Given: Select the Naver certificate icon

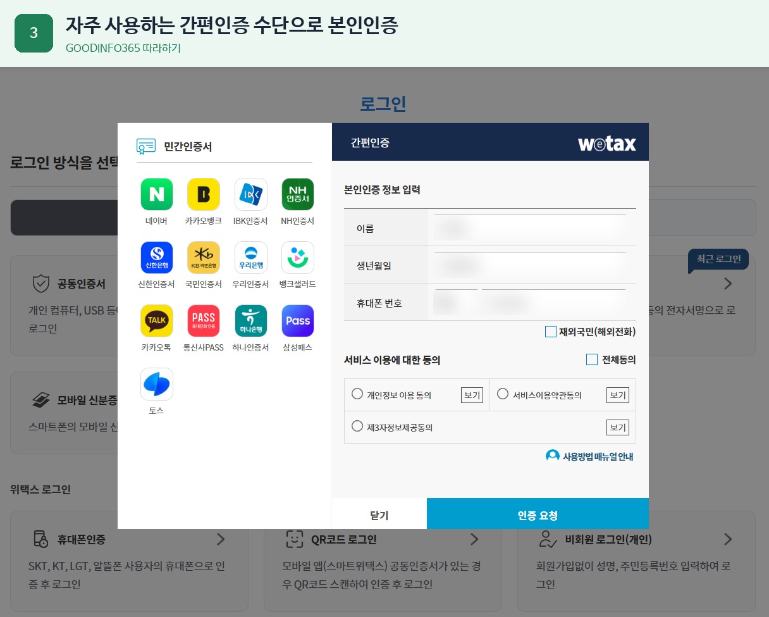Looking at the screenshot, I should click(x=157, y=194).
